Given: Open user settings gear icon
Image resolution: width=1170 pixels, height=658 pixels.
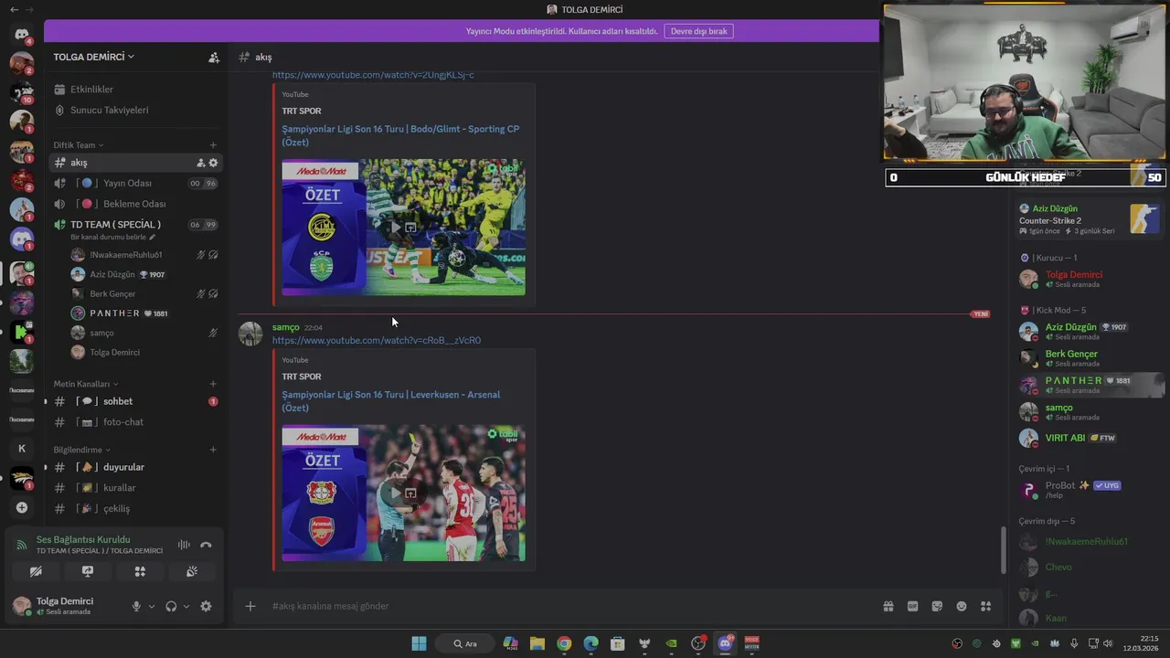Looking at the screenshot, I should (206, 606).
